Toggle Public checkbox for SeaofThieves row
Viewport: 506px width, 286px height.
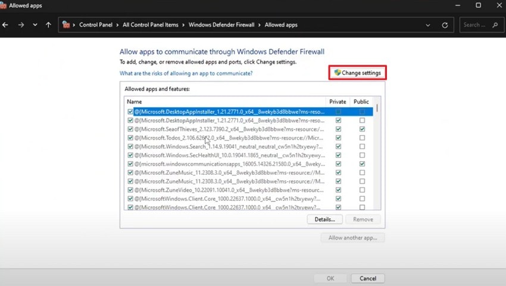[x=362, y=129]
